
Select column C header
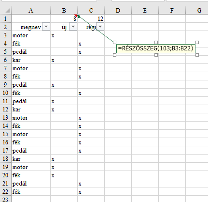tap(91, 11)
